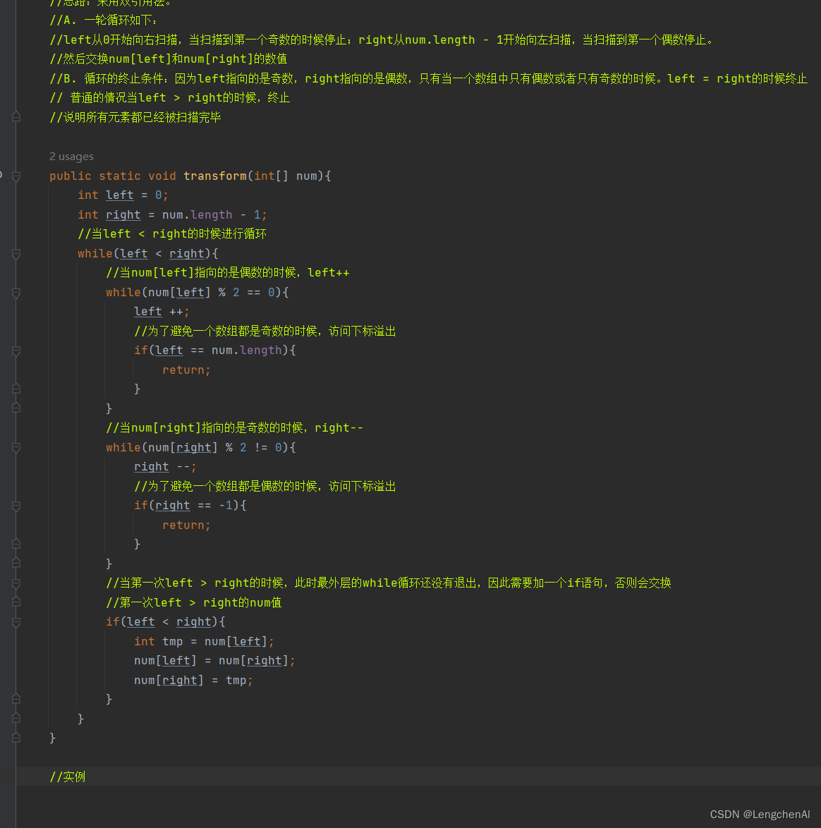Click the closing brace fold icon of outer while
The image size is (821, 828).
click(16, 718)
